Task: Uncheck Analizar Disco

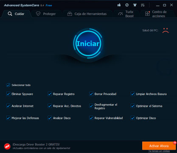Action: click(x=50, y=118)
